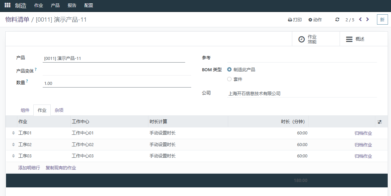Viewport: 391px width, 196px height.
Task: Click 添加明细行 link
Action: [x=29, y=168]
